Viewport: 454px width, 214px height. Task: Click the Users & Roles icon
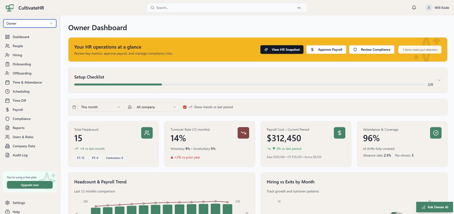(8, 137)
